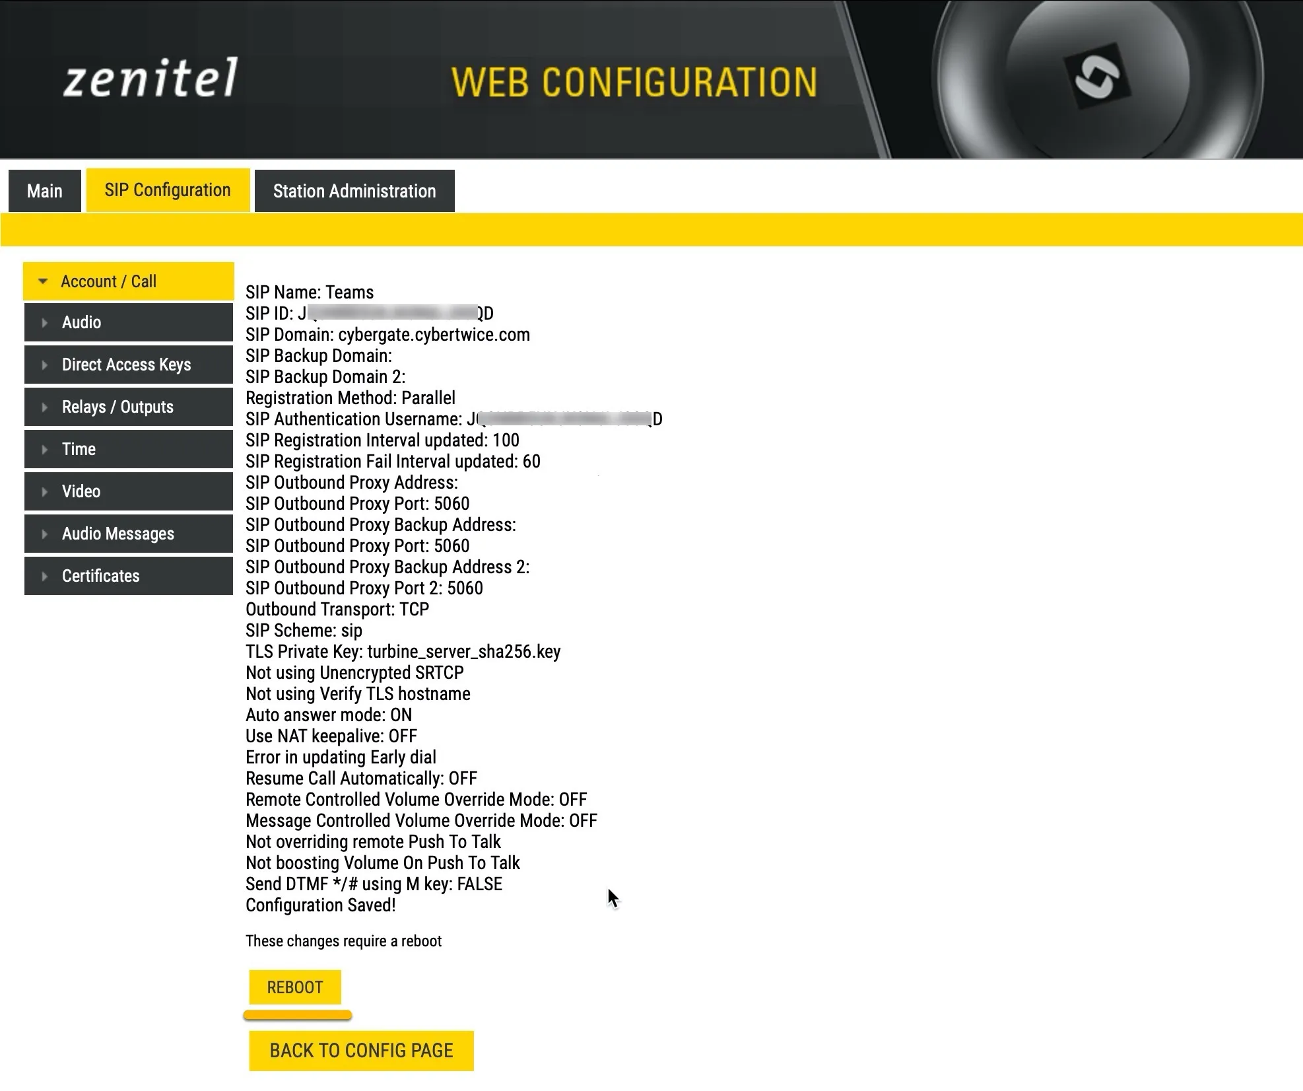Click SIP Registration Fail Interval updated: 60

(393, 462)
